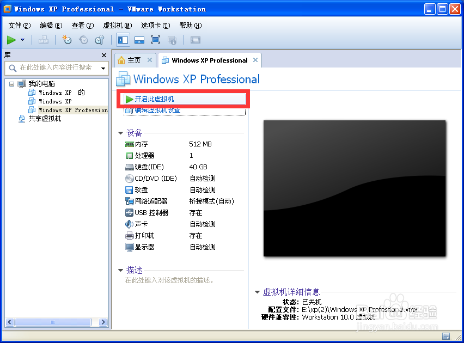The image size is (464, 343).
Task: Click the library scrollbar left arrow
Action: point(10,322)
